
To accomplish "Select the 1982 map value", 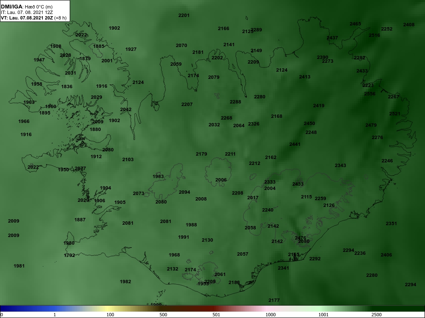I will click(x=125, y=282).
